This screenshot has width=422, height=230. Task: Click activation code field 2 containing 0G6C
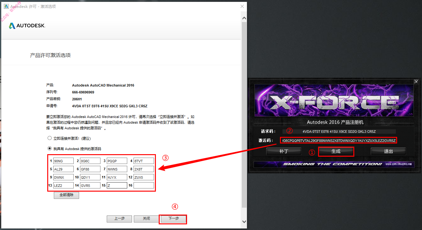point(90,161)
